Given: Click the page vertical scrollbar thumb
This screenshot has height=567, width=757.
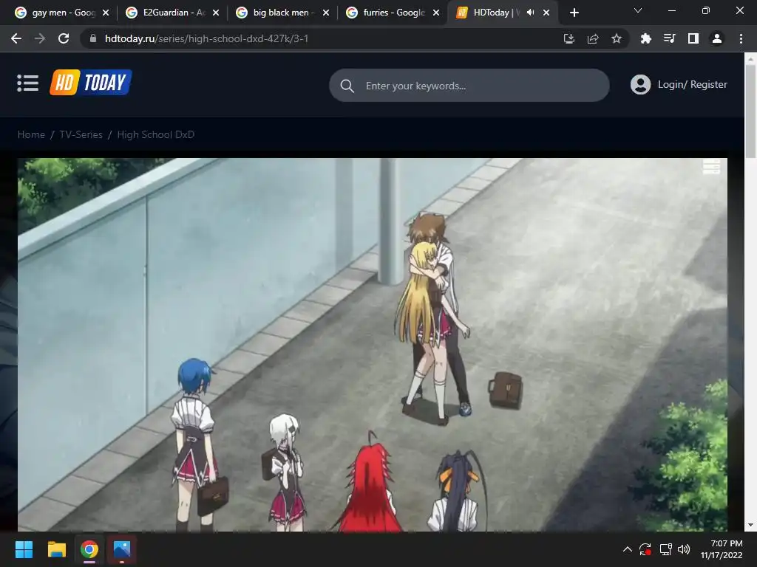Looking at the screenshot, I should pos(750,111).
